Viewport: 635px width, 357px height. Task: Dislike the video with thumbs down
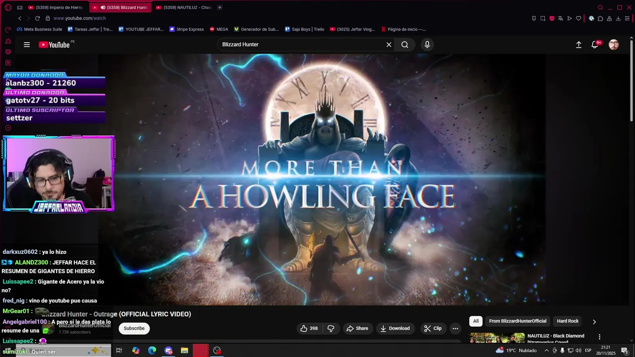331,328
